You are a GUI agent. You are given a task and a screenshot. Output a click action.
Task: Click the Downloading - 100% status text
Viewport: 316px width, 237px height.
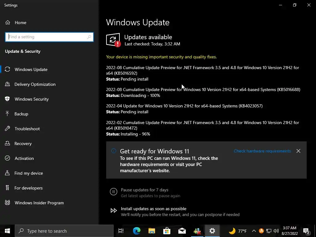[x=140, y=96]
